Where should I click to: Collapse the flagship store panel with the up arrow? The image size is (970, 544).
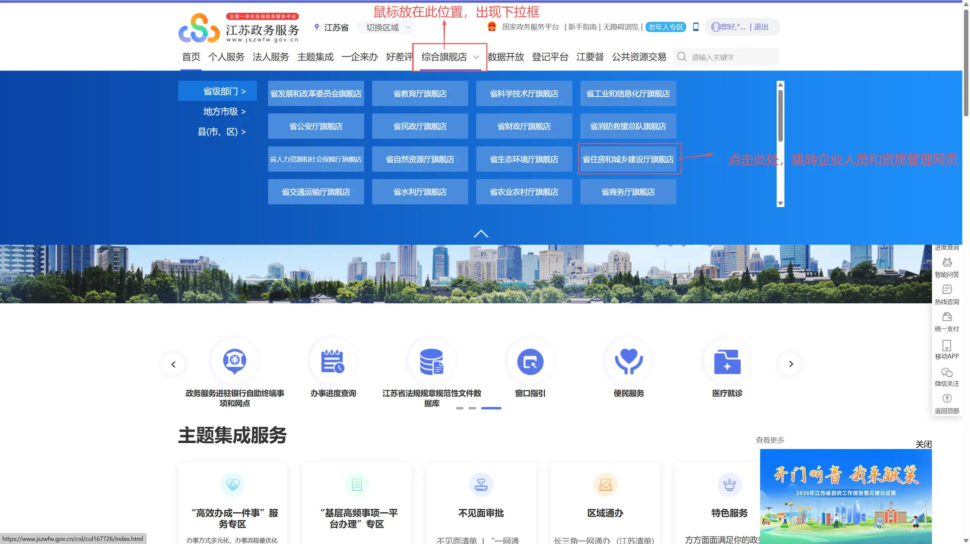coord(481,233)
